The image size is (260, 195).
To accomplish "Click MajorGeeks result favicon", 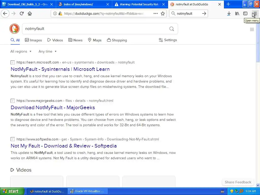I will click(13, 101).
